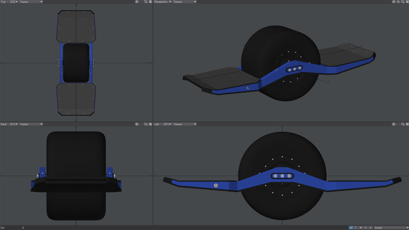Toggle the W vertex map mode button
Screen dimensions: 409x230
click(x=351, y=227)
